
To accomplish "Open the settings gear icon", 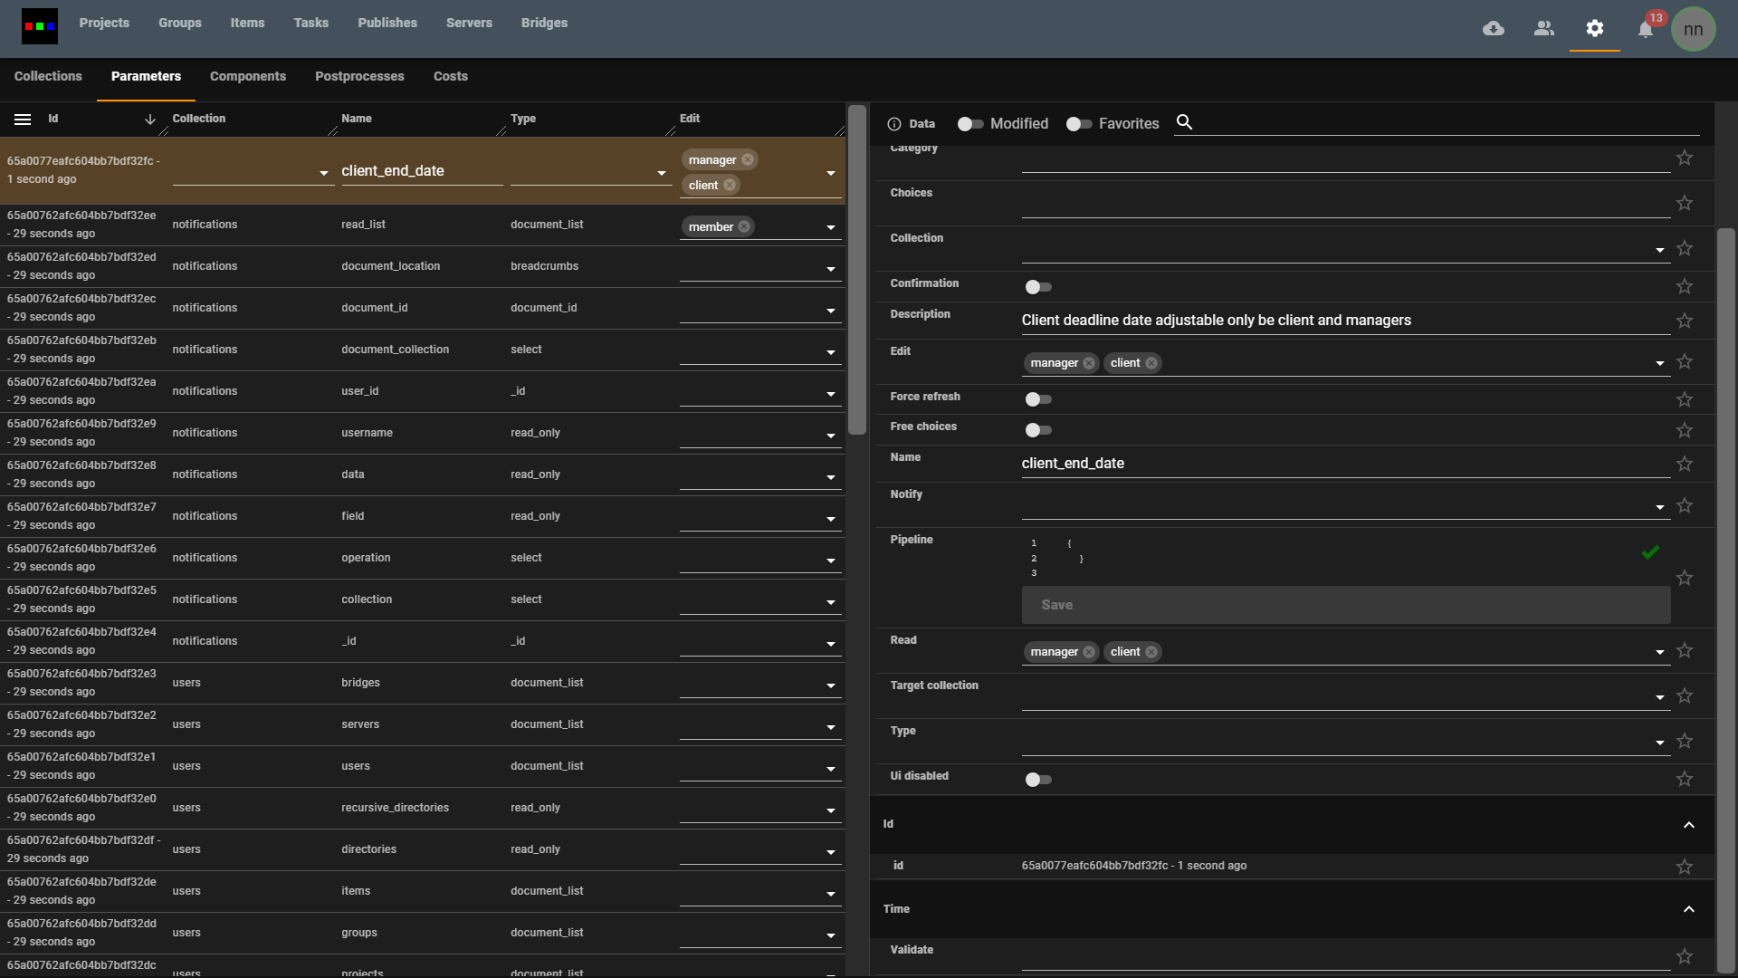I will pos(1595,29).
